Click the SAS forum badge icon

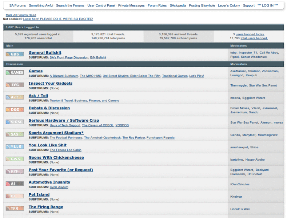point(15,134)
